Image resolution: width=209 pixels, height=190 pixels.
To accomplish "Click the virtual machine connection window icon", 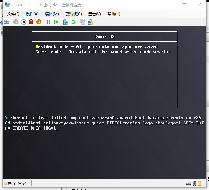I will point(8,5).
